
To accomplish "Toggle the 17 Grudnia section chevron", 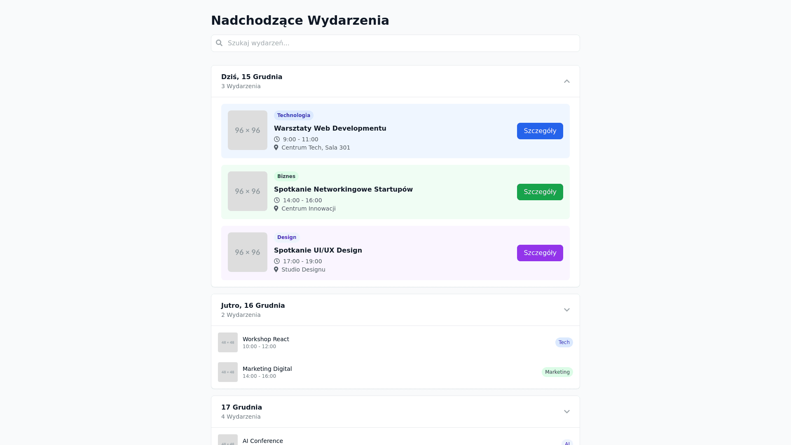I will point(566,412).
